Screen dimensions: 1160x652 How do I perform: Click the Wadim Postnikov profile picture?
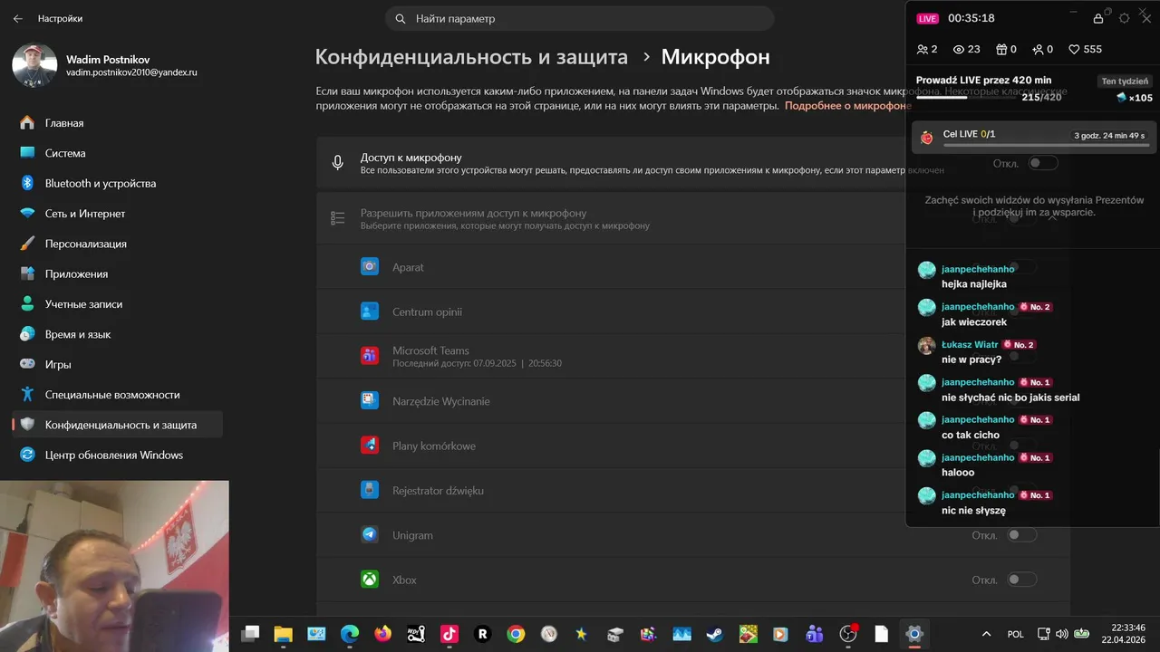[34, 65]
